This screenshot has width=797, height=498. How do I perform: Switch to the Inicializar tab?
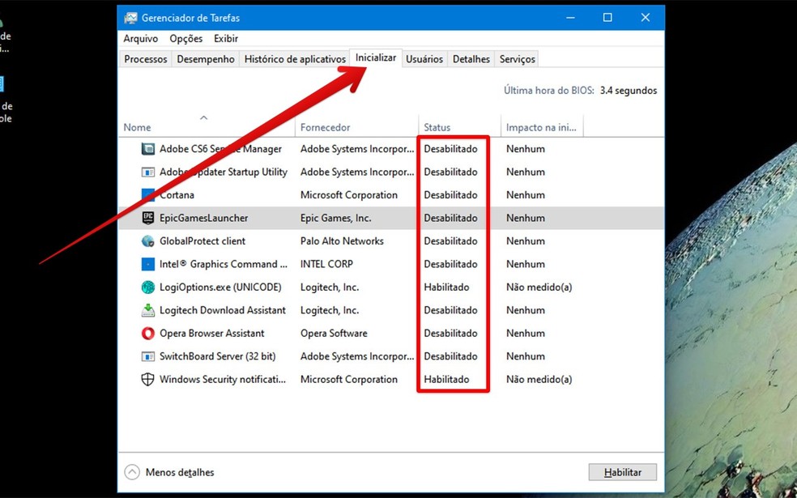[x=375, y=58]
